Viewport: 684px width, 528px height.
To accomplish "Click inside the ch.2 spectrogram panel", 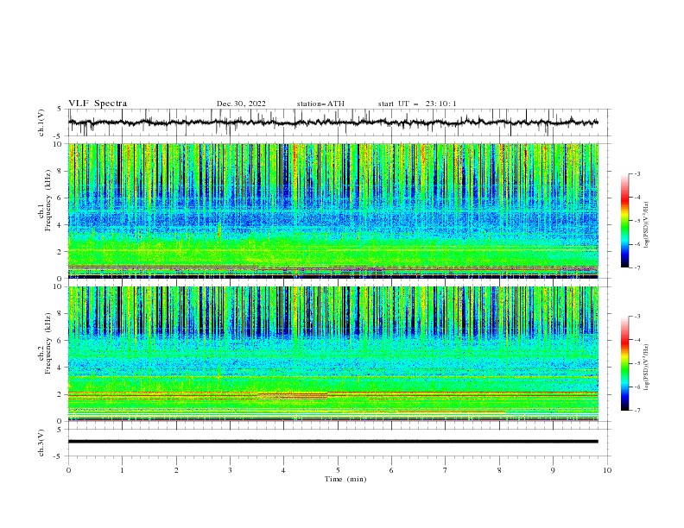I will click(x=333, y=354).
